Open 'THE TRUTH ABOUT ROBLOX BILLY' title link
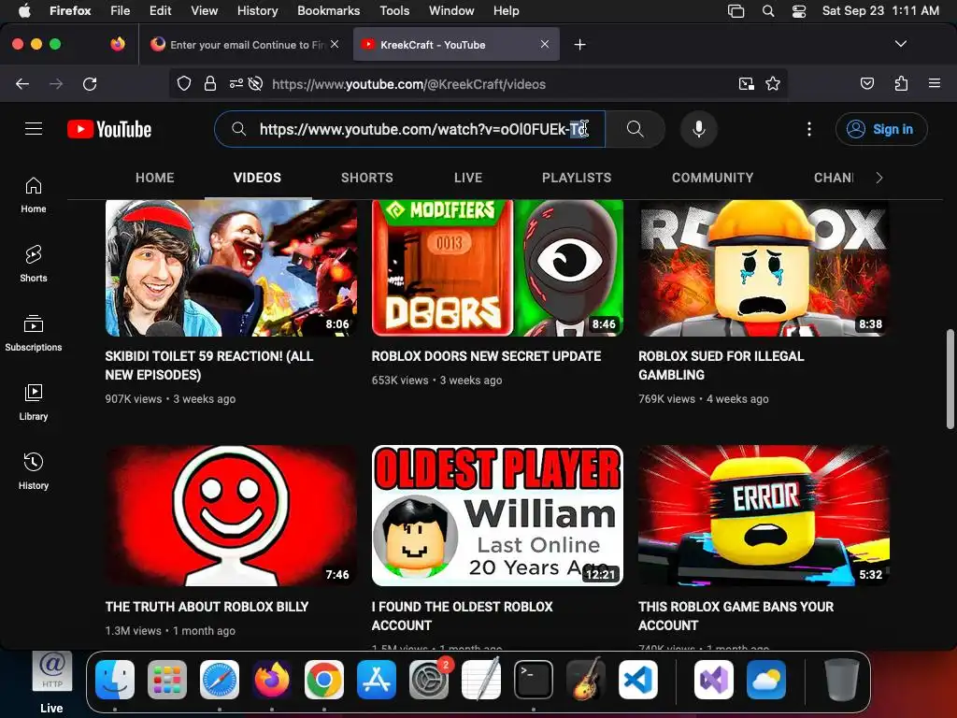 pos(207,607)
